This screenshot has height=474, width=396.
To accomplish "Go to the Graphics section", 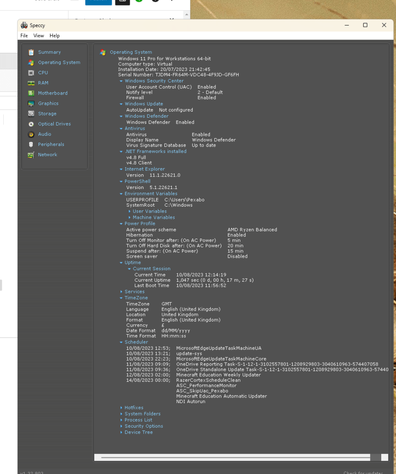I will point(48,103).
